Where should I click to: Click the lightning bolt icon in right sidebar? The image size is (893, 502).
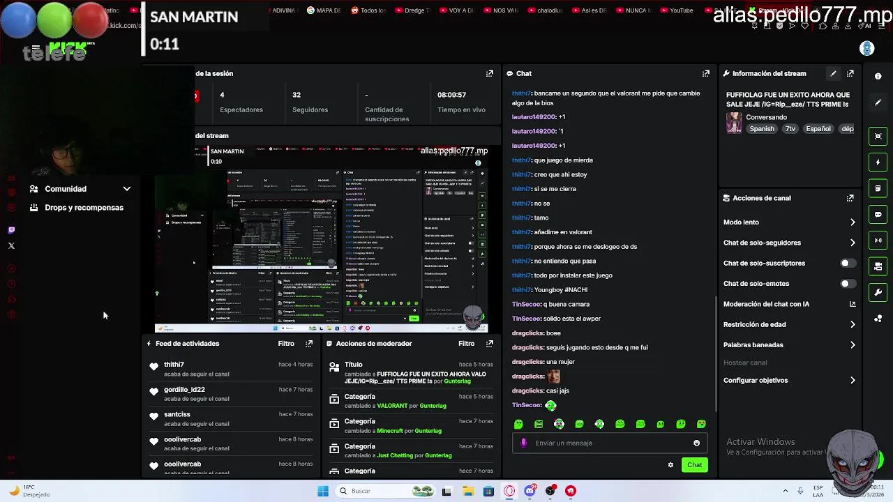(x=878, y=162)
